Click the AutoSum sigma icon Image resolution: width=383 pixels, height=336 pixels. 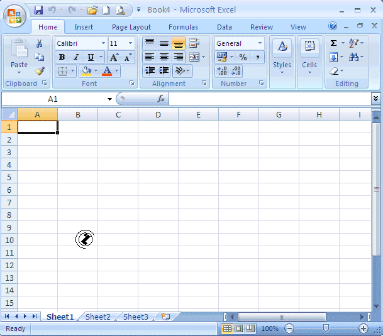tap(333, 43)
